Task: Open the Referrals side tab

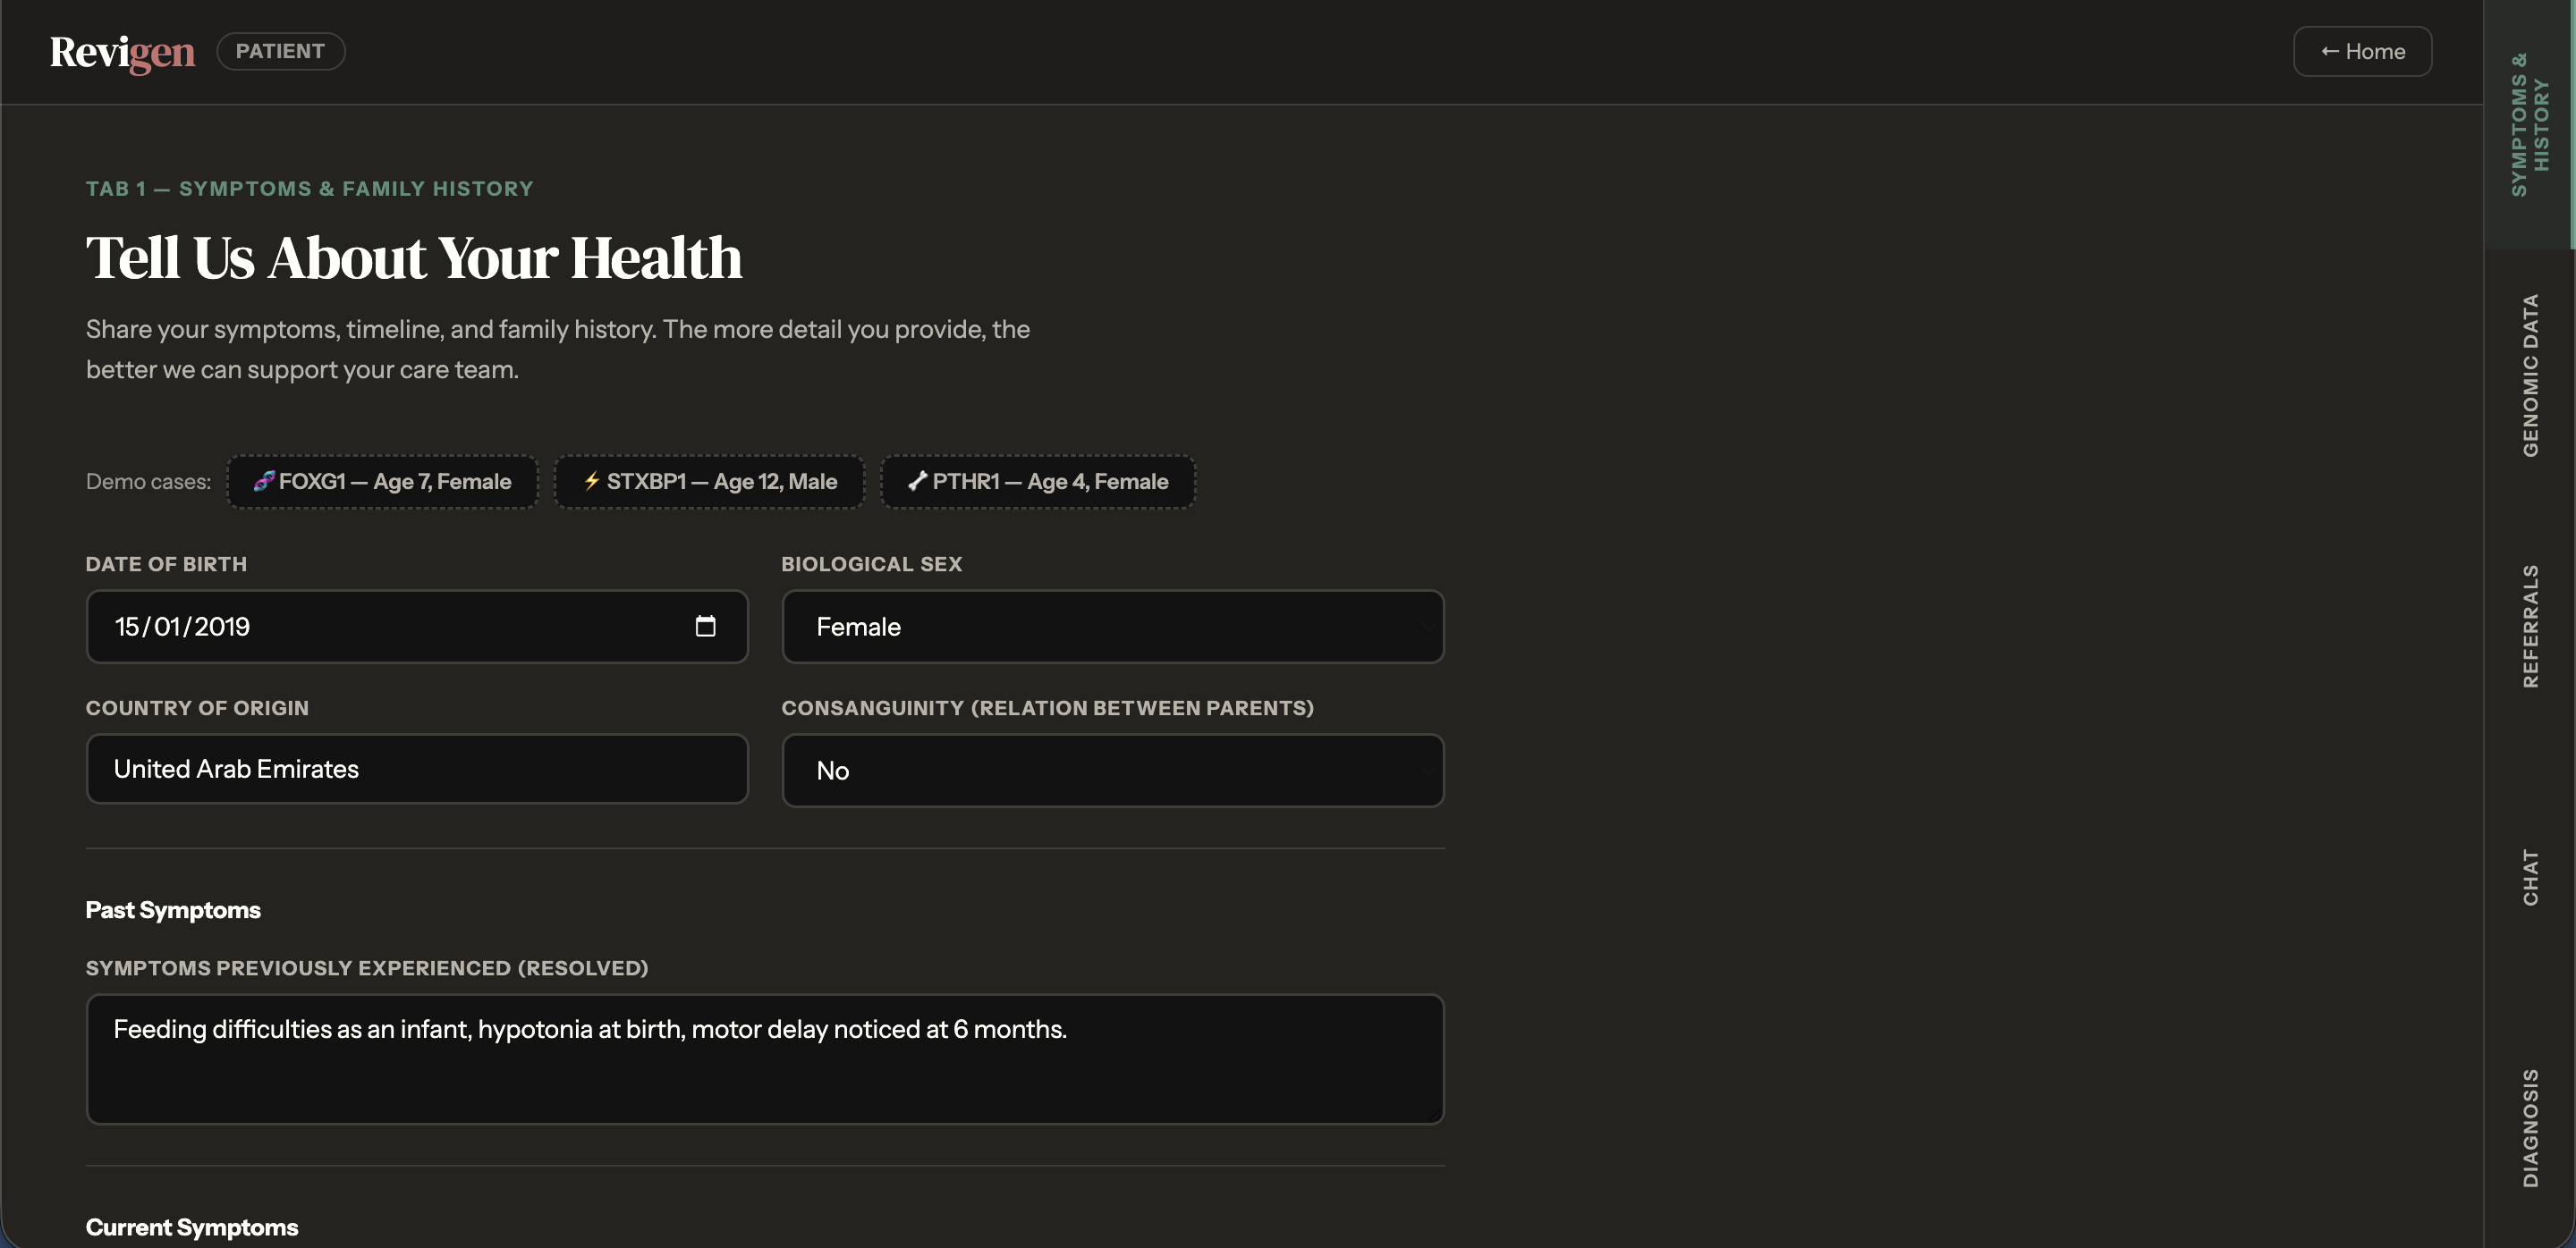Action: coord(2529,627)
